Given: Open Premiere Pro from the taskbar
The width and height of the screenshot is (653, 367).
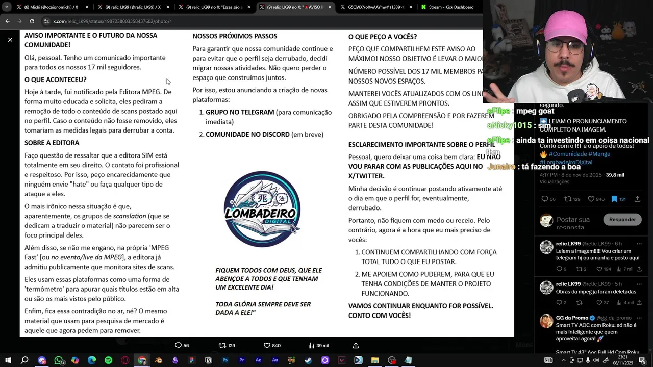Looking at the screenshot, I should [242, 360].
